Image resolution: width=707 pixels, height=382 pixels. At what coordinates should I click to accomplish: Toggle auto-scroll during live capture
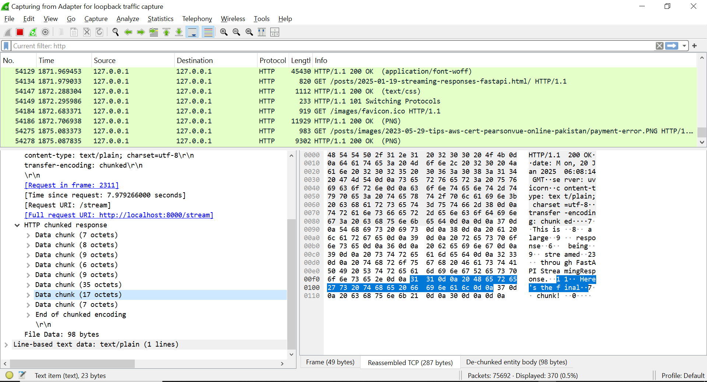tap(192, 32)
